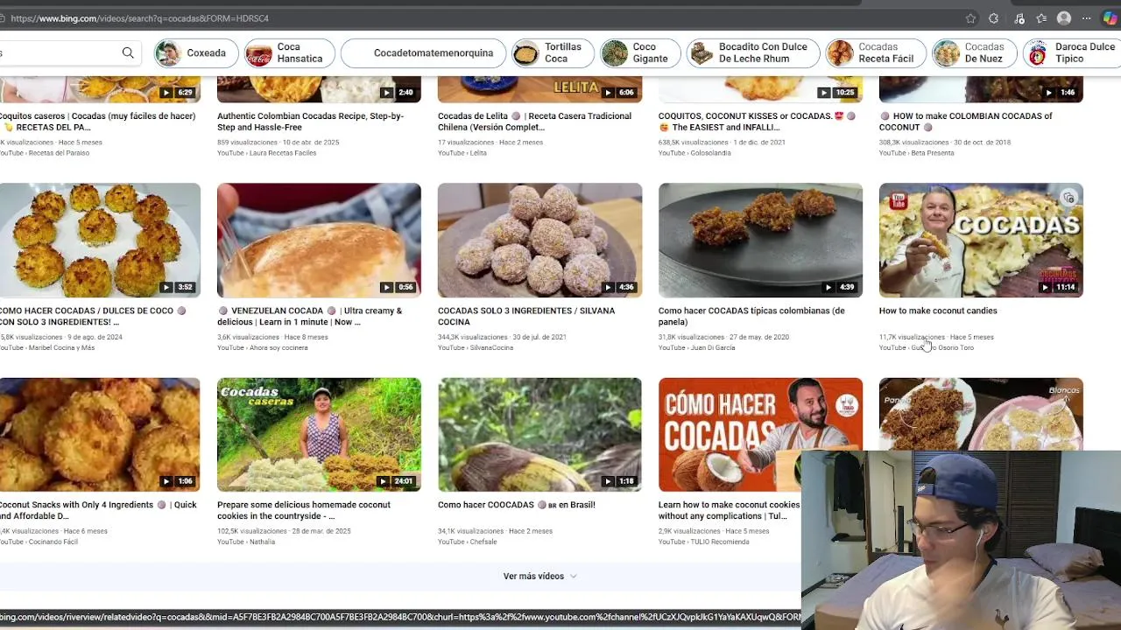This screenshot has width=1121, height=630.
Task: Open VENEZUELAN COCADA Ultra creamy title link
Action: tap(310, 316)
